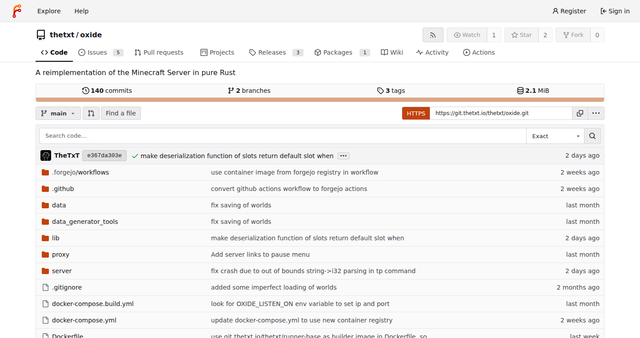This screenshot has height=338, width=640.
Task: Open the docker-compose.build.yml file name
Action: point(93,304)
